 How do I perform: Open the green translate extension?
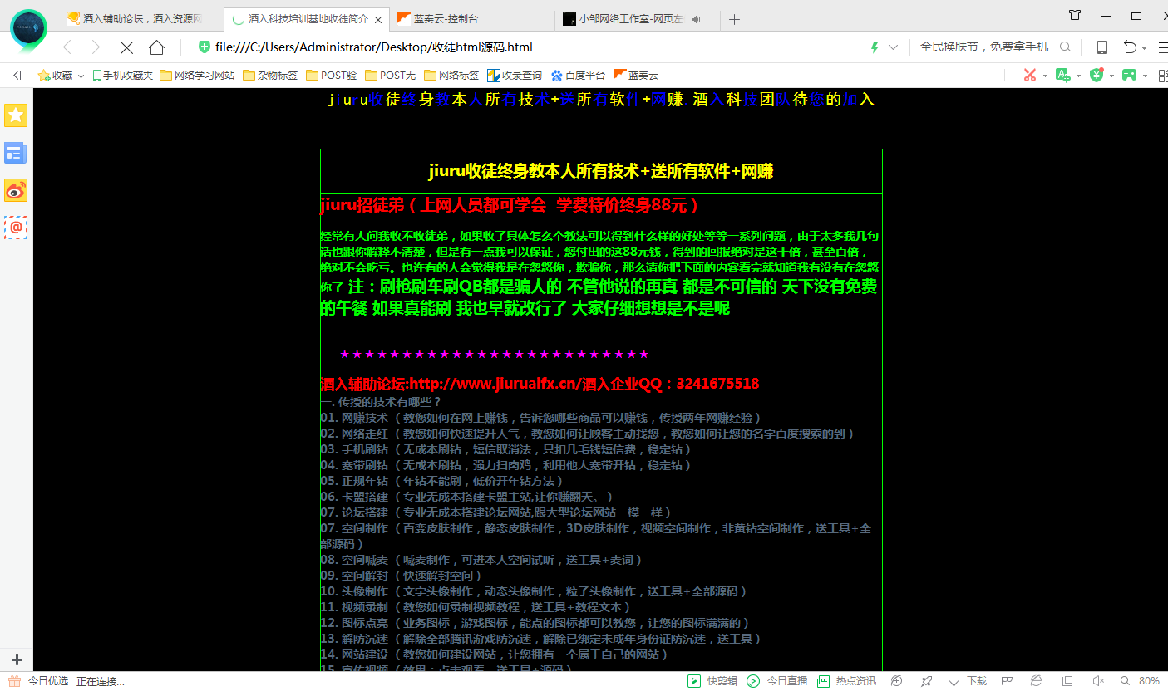[x=1062, y=75]
